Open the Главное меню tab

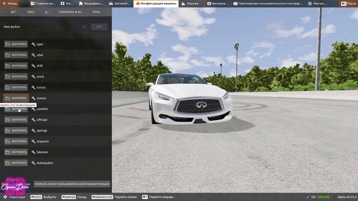click(x=43, y=3)
